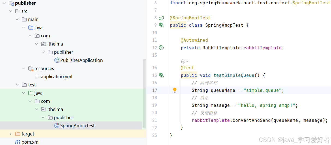The image size is (331, 145).
Task: Click line number 21 in the gutter
Action: pyautogui.click(x=155, y=120)
